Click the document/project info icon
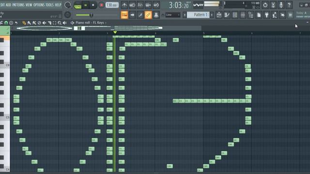 click(x=259, y=15)
